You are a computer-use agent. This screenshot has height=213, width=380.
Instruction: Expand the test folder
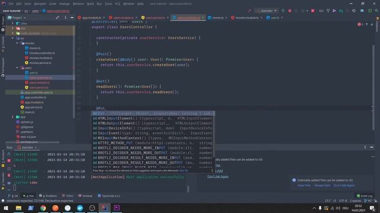pos(12,117)
